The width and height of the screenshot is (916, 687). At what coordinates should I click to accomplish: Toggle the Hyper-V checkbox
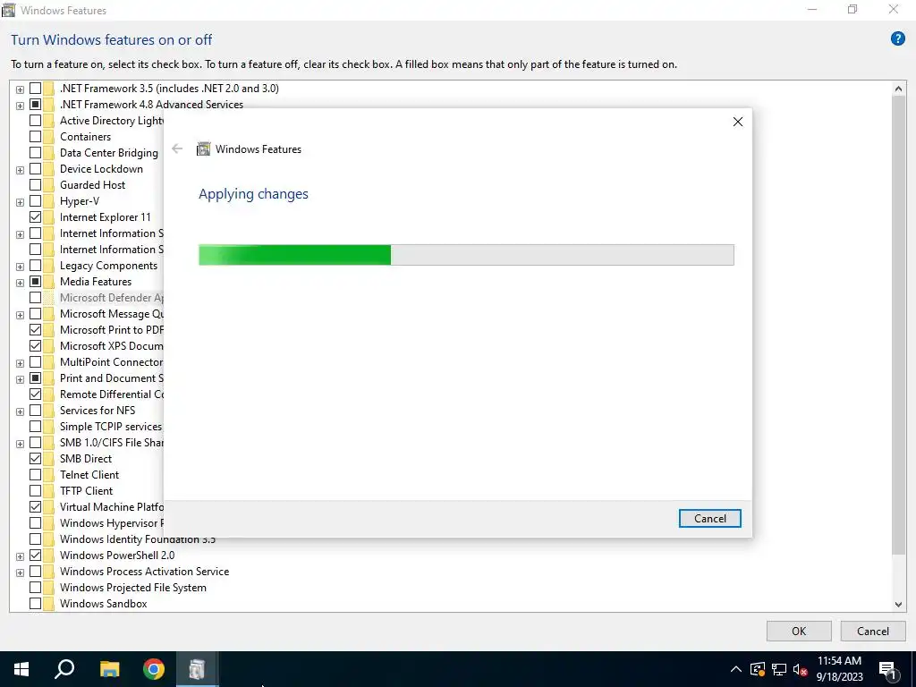click(x=35, y=201)
